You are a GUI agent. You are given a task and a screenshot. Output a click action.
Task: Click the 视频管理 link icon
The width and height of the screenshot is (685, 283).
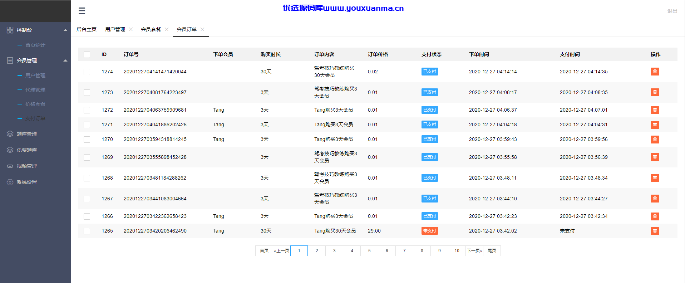pos(10,166)
